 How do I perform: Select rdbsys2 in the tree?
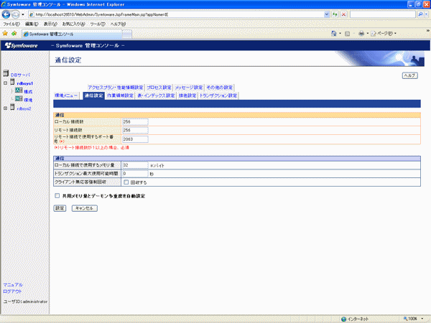(24, 109)
